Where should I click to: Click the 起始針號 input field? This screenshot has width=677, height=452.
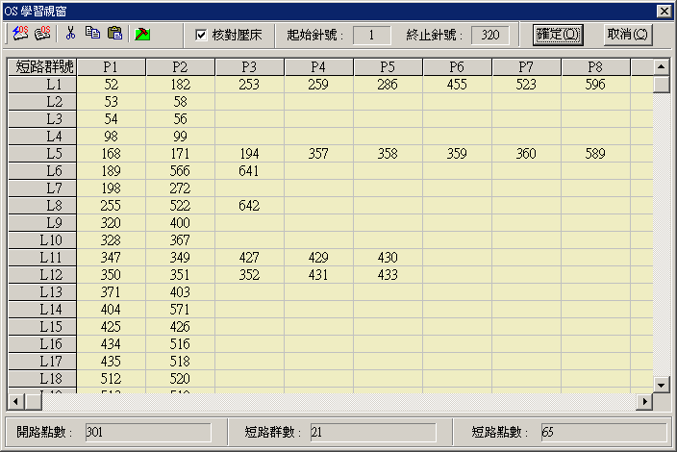(372, 35)
